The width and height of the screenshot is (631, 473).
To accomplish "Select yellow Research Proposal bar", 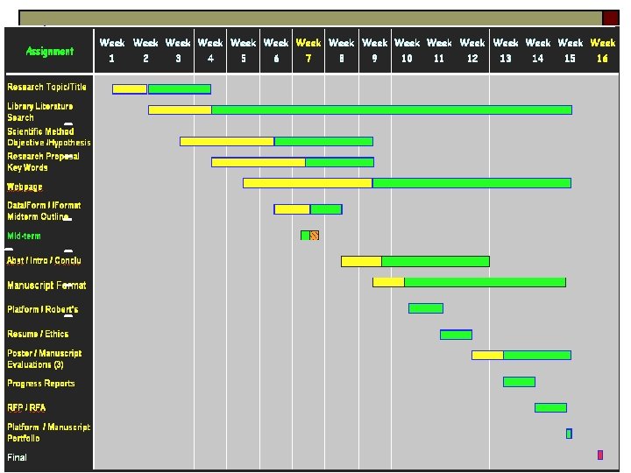I will click(x=259, y=162).
